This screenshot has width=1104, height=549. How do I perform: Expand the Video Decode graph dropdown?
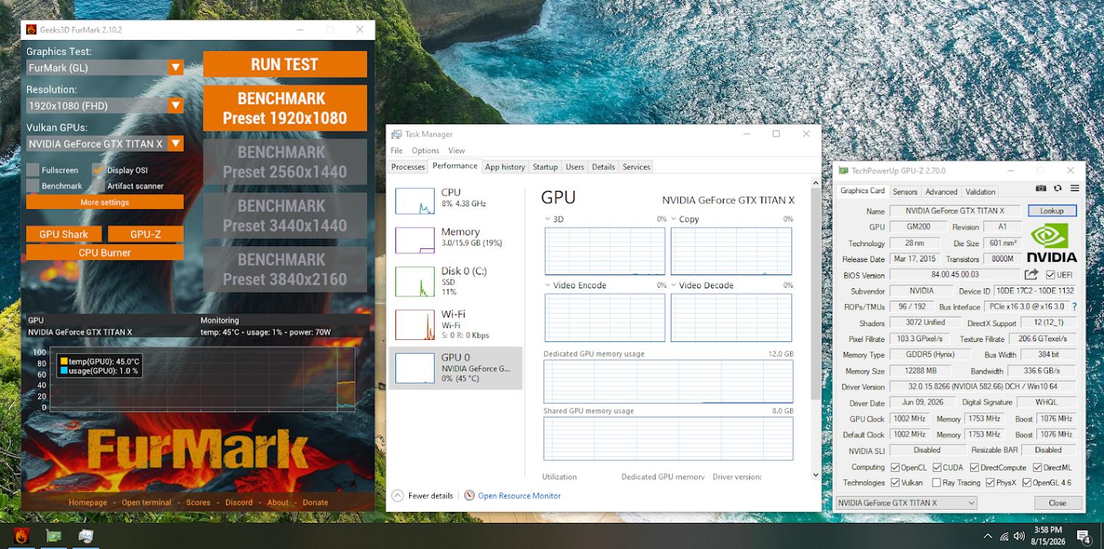click(x=674, y=285)
